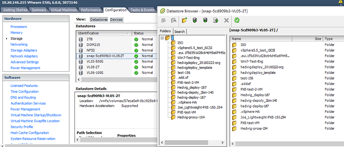Select hedvigdeploy_20160222-org in the file list
344x147 pixels.
(x=262, y=67)
